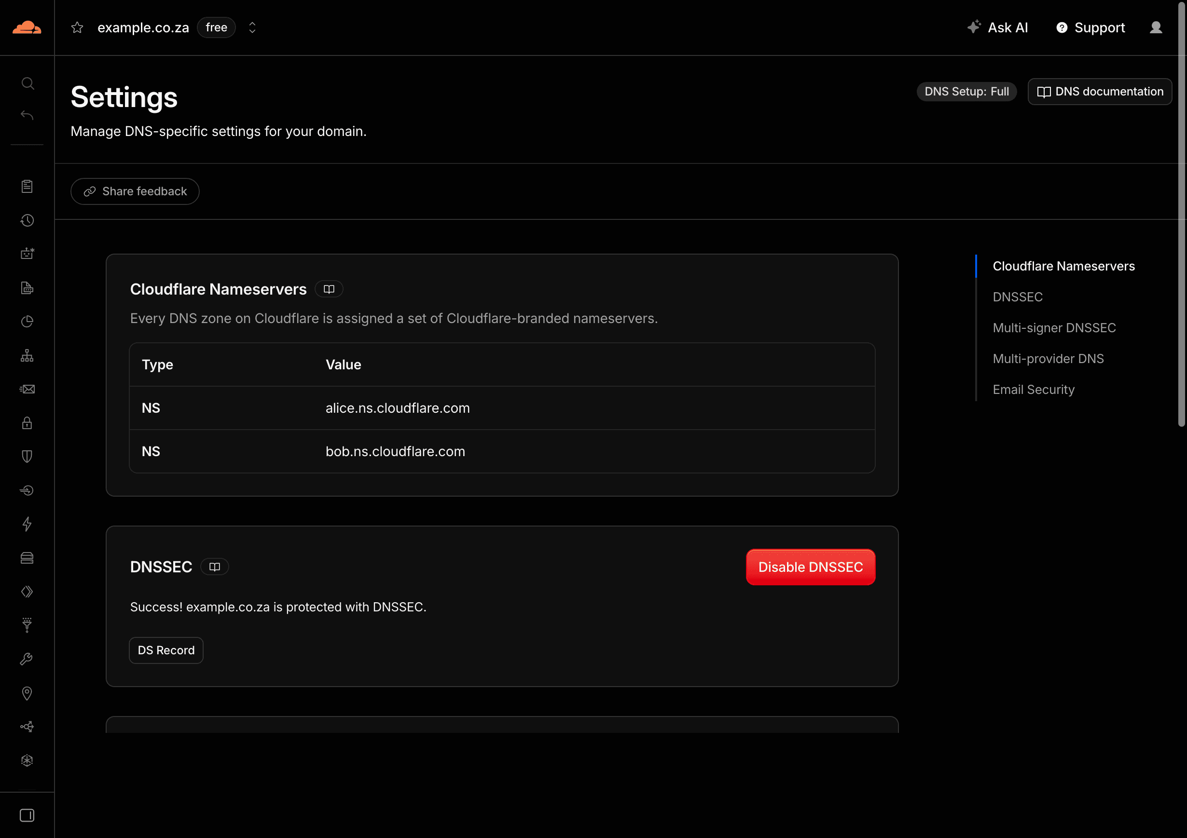Open the sidebar search icon
This screenshot has width=1187, height=838.
coord(28,84)
